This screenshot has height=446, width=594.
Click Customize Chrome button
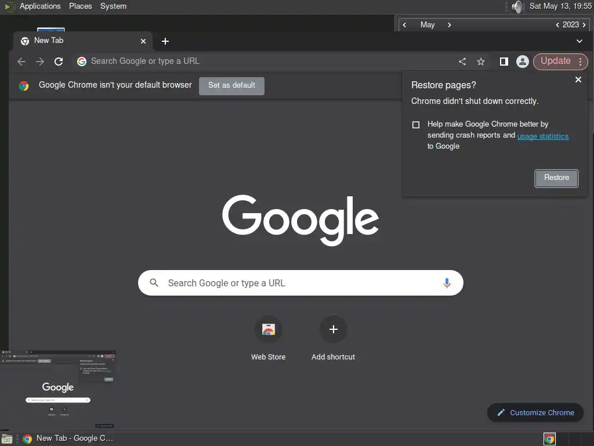pyautogui.click(x=535, y=413)
